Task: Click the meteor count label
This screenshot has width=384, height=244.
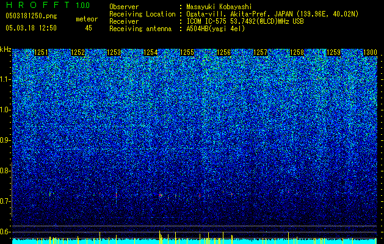Action: tap(87, 19)
